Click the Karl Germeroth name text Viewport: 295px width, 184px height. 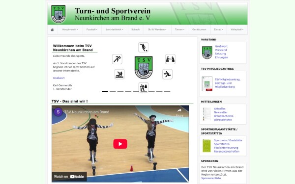tap(62, 85)
